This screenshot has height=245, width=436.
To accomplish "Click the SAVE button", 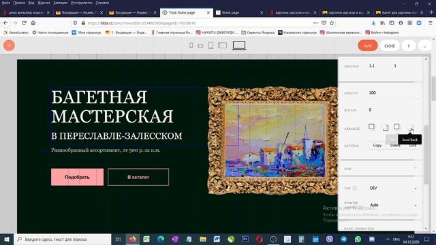I will (x=368, y=46).
